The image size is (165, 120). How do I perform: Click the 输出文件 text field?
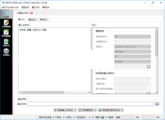[x=90, y=104]
